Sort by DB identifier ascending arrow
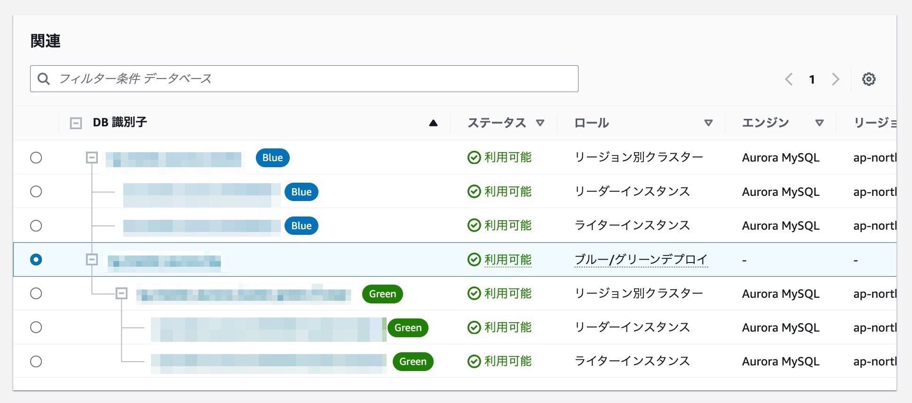This screenshot has height=403, width=912. 433,123
